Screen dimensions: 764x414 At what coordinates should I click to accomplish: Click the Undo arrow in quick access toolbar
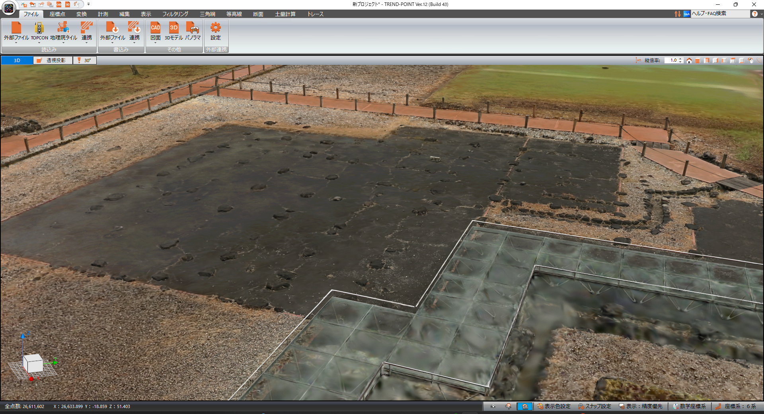pyautogui.click(x=33, y=4)
